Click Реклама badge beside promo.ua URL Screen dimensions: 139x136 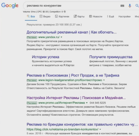pyautogui.click(x=32, y=103)
